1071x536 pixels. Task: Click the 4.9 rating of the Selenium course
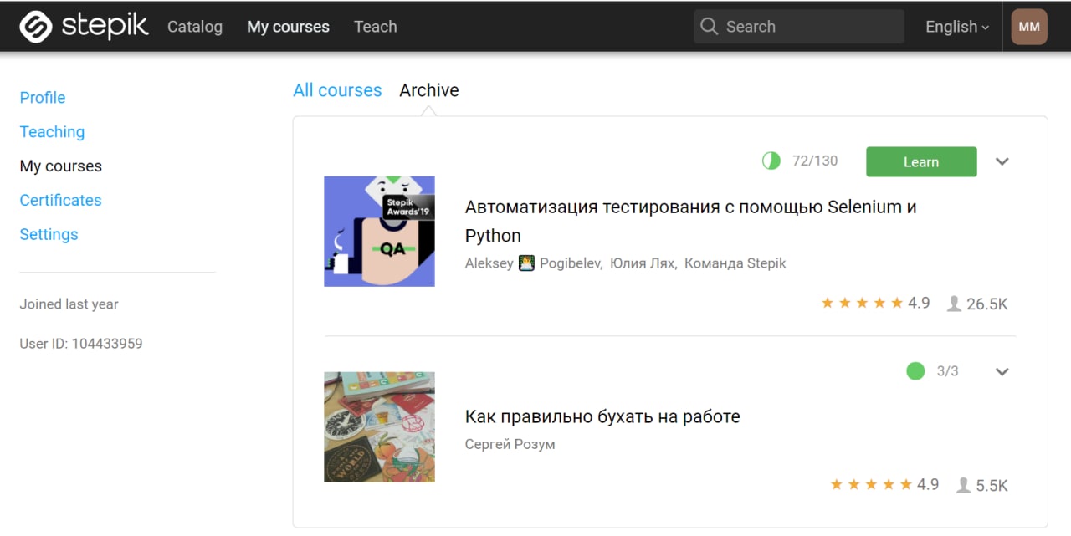pyautogui.click(x=919, y=303)
